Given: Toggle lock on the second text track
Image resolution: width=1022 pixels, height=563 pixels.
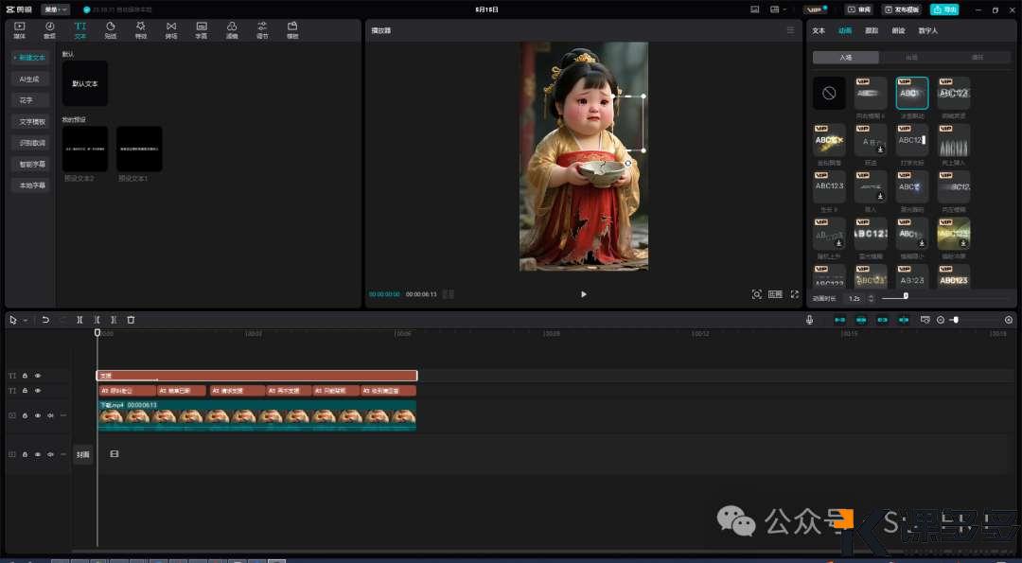Looking at the screenshot, I should coord(26,391).
